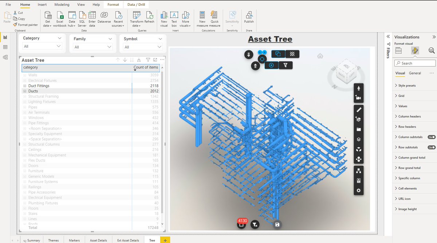Click the Transform data button
The height and width of the screenshot is (243, 437).
136,18
